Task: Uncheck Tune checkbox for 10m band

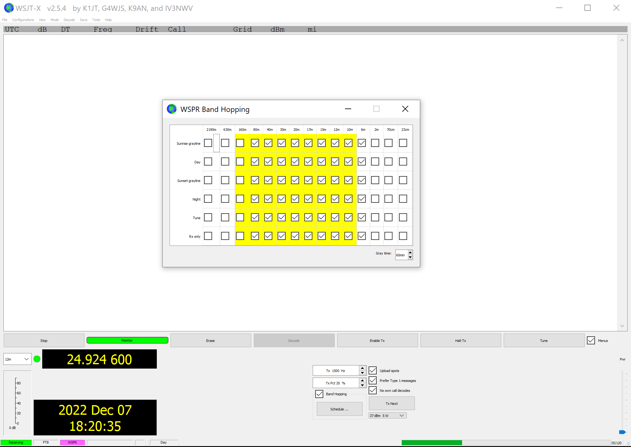Action: [x=348, y=217]
